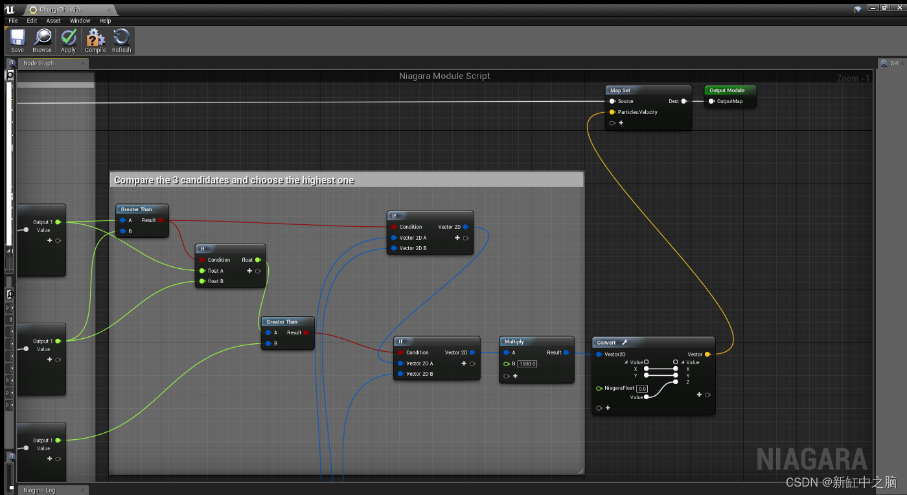Click the wrench icon on Convert node
Screen dimensions: 907x495
click(625, 342)
